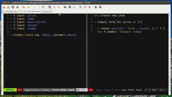Viewport: 172px width, 97px height.
Task: Select the _form.html.haml tab
Action: pos(31,11)
